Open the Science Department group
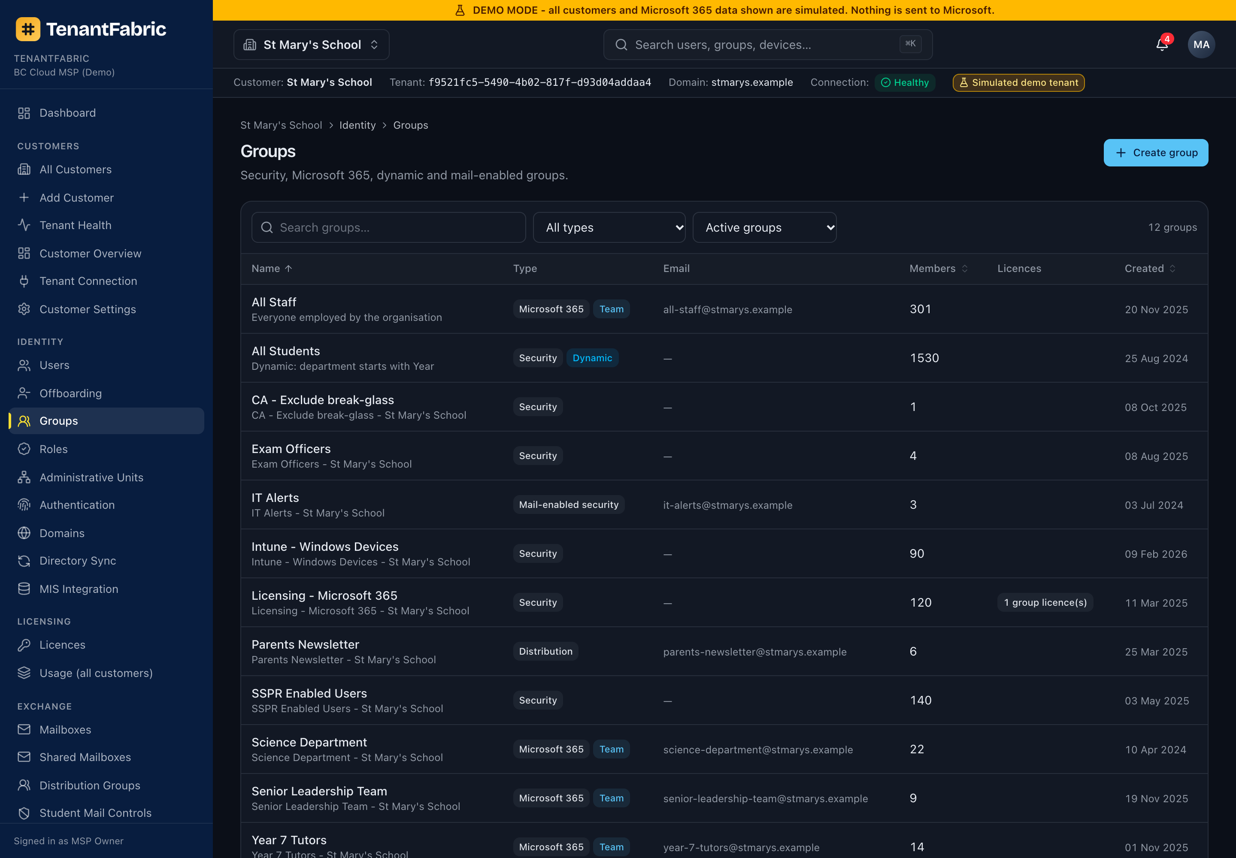 (x=724, y=749)
